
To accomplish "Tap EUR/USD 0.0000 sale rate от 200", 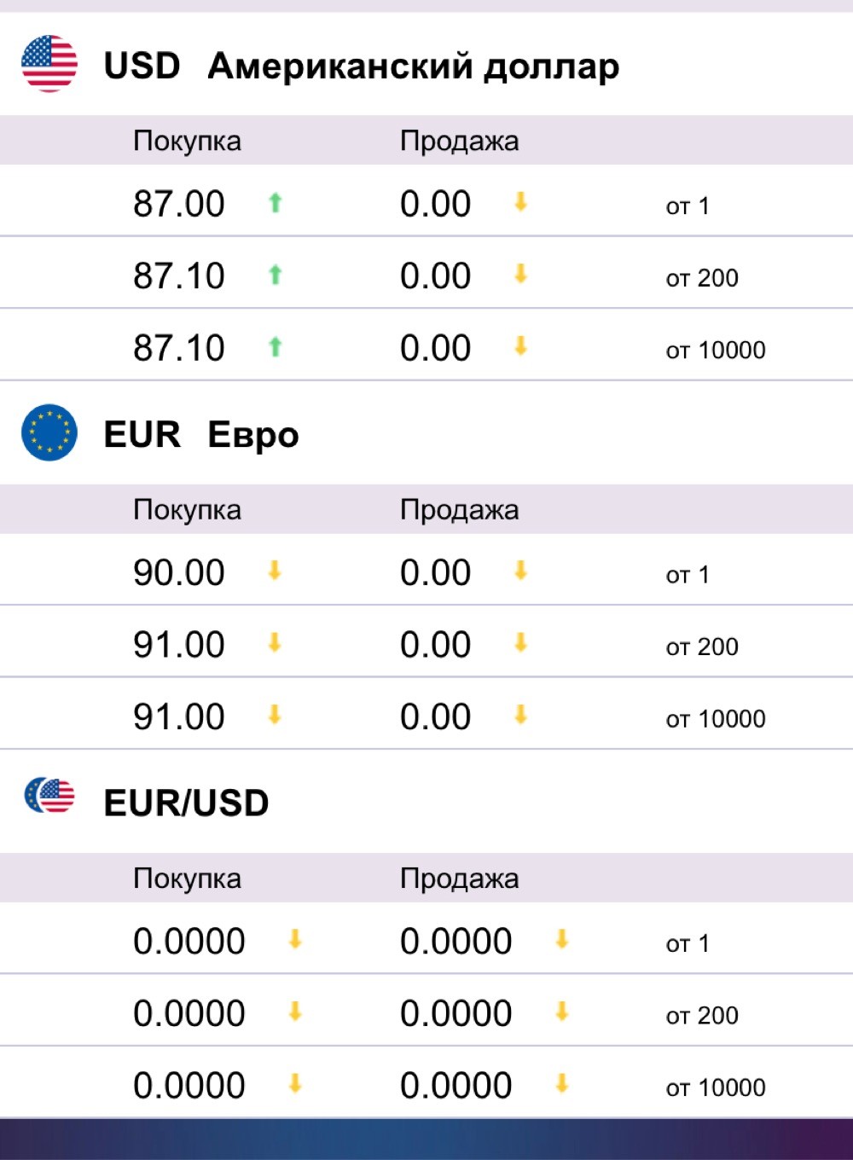I will pos(456,1013).
